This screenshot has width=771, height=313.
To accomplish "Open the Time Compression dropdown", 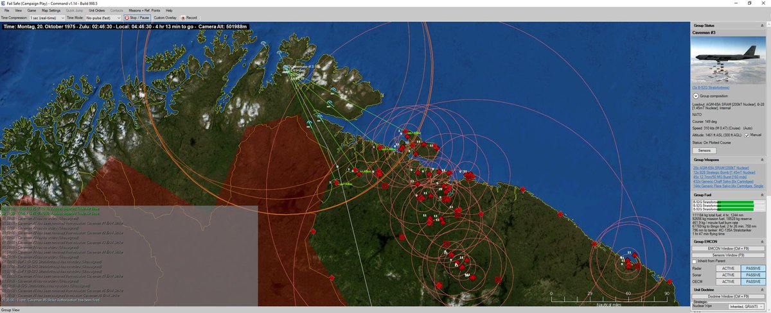I will tap(47, 18).
